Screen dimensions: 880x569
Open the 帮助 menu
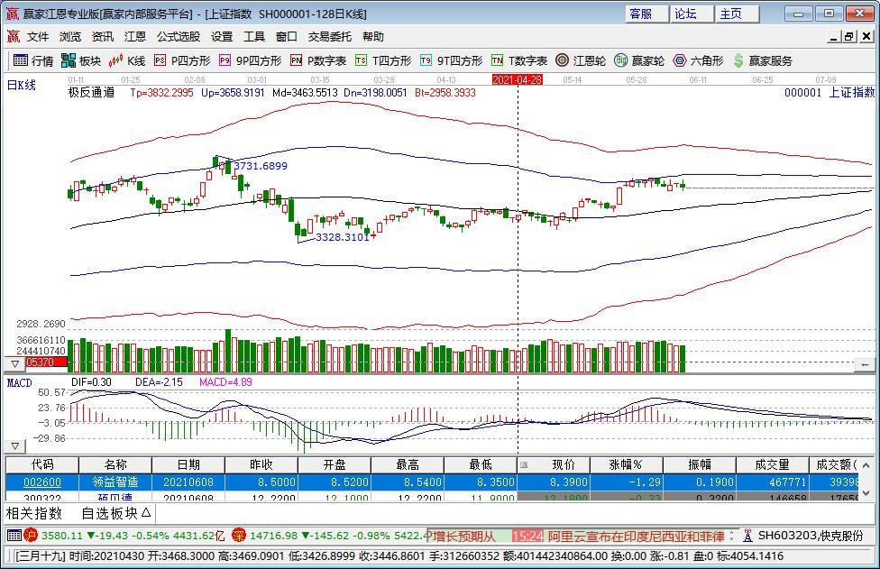tap(373, 36)
